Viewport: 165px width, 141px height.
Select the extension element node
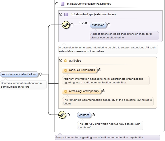pos(98,25)
